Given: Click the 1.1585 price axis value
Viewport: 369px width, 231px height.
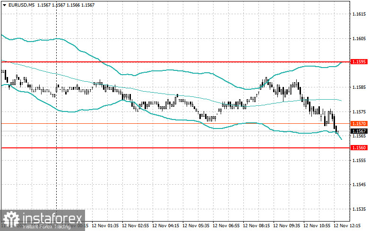Looking at the screenshot, I should point(359,87).
